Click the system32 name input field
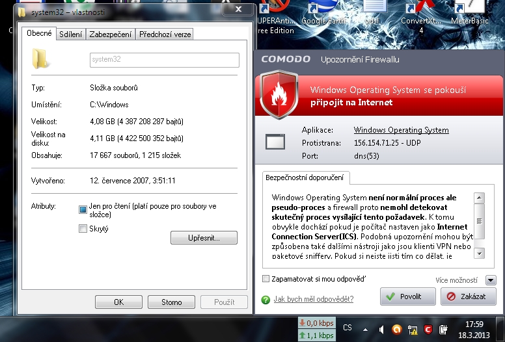 coord(165,60)
